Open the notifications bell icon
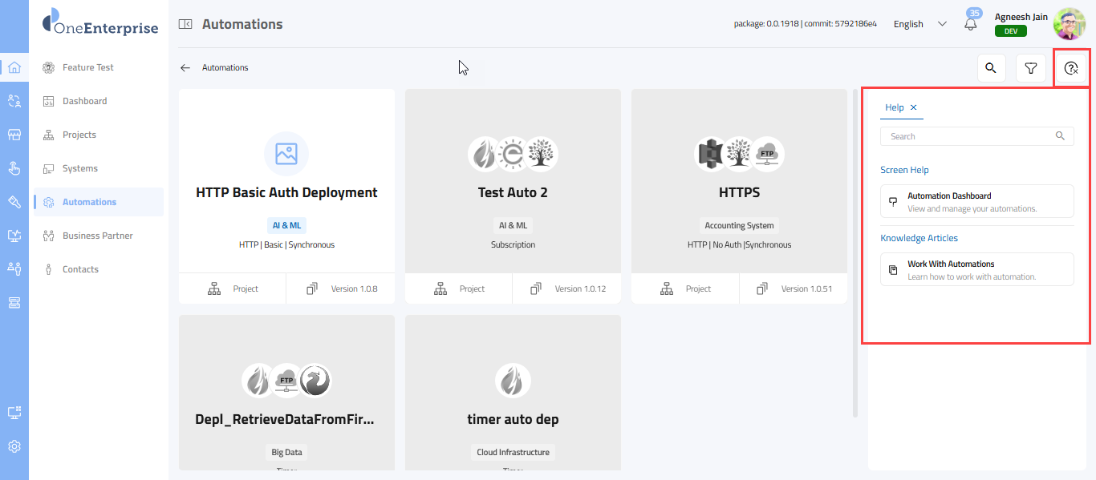Viewport: 1096px width, 480px height. coord(971,24)
